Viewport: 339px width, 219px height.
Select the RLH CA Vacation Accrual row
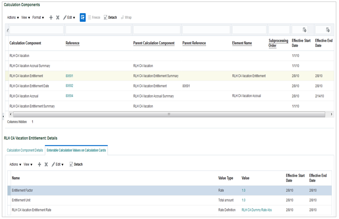pos(25,96)
